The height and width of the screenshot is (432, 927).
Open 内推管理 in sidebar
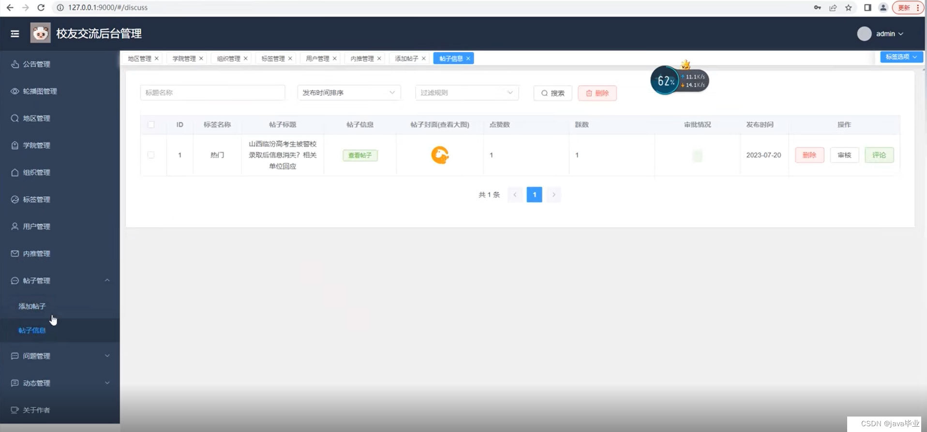[x=60, y=254]
